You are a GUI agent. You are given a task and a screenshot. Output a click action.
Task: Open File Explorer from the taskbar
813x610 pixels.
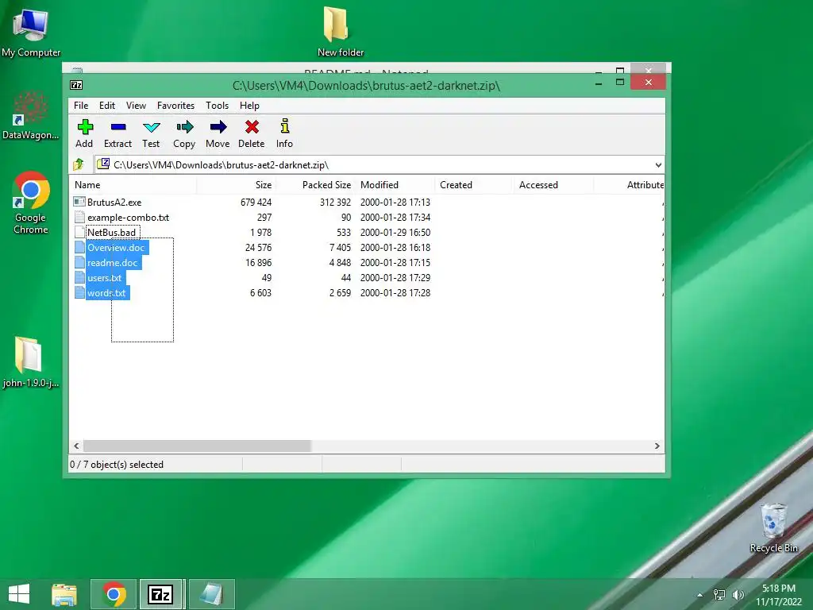(x=64, y=594)
